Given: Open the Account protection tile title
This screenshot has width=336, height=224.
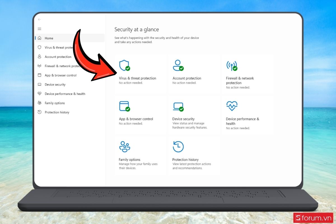Looking at the screenshot, I should [x=187, y=78].
